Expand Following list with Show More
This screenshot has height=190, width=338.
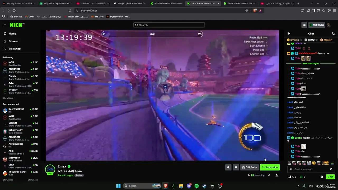(8, 98)
